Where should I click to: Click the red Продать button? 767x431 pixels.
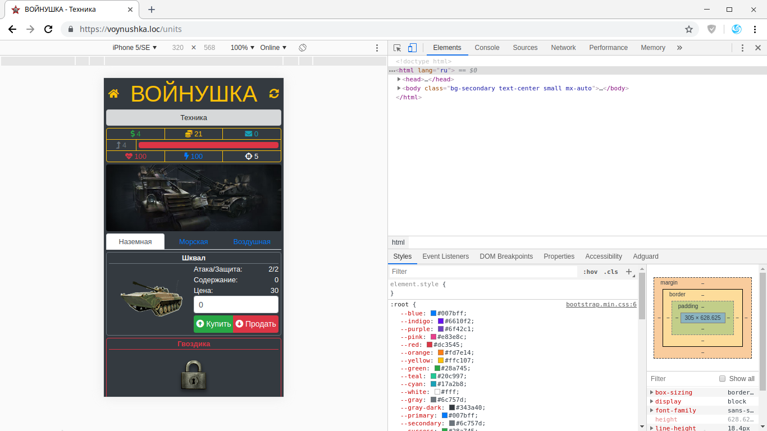pos(255,324)
